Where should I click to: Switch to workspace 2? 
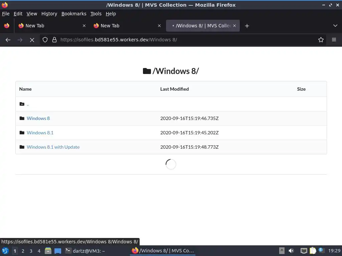click(x=23, y=251)
